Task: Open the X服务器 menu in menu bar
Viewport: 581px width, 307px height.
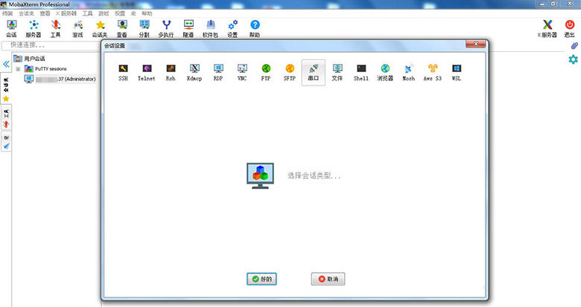Action: coord(66,13)
